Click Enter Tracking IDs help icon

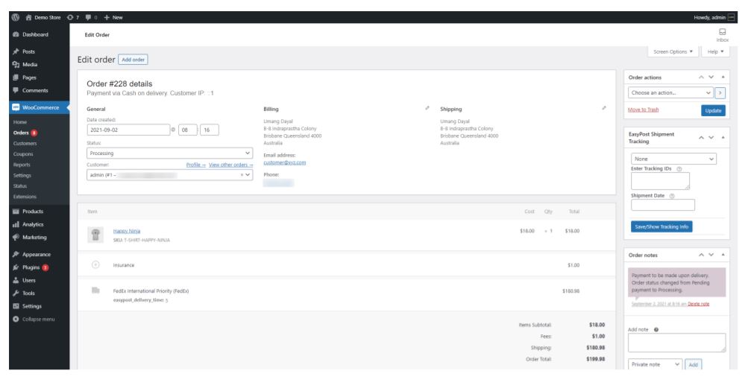pos(679,169)
